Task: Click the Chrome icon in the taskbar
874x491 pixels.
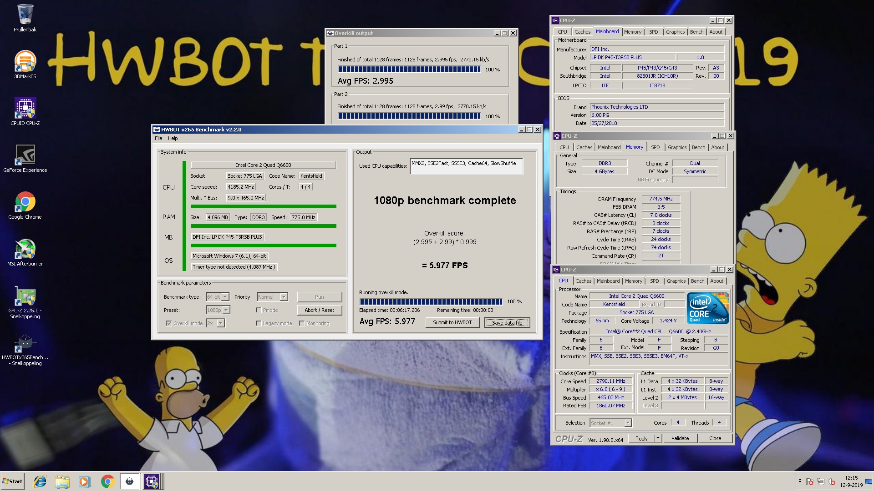Action: (x=107, y=481)
